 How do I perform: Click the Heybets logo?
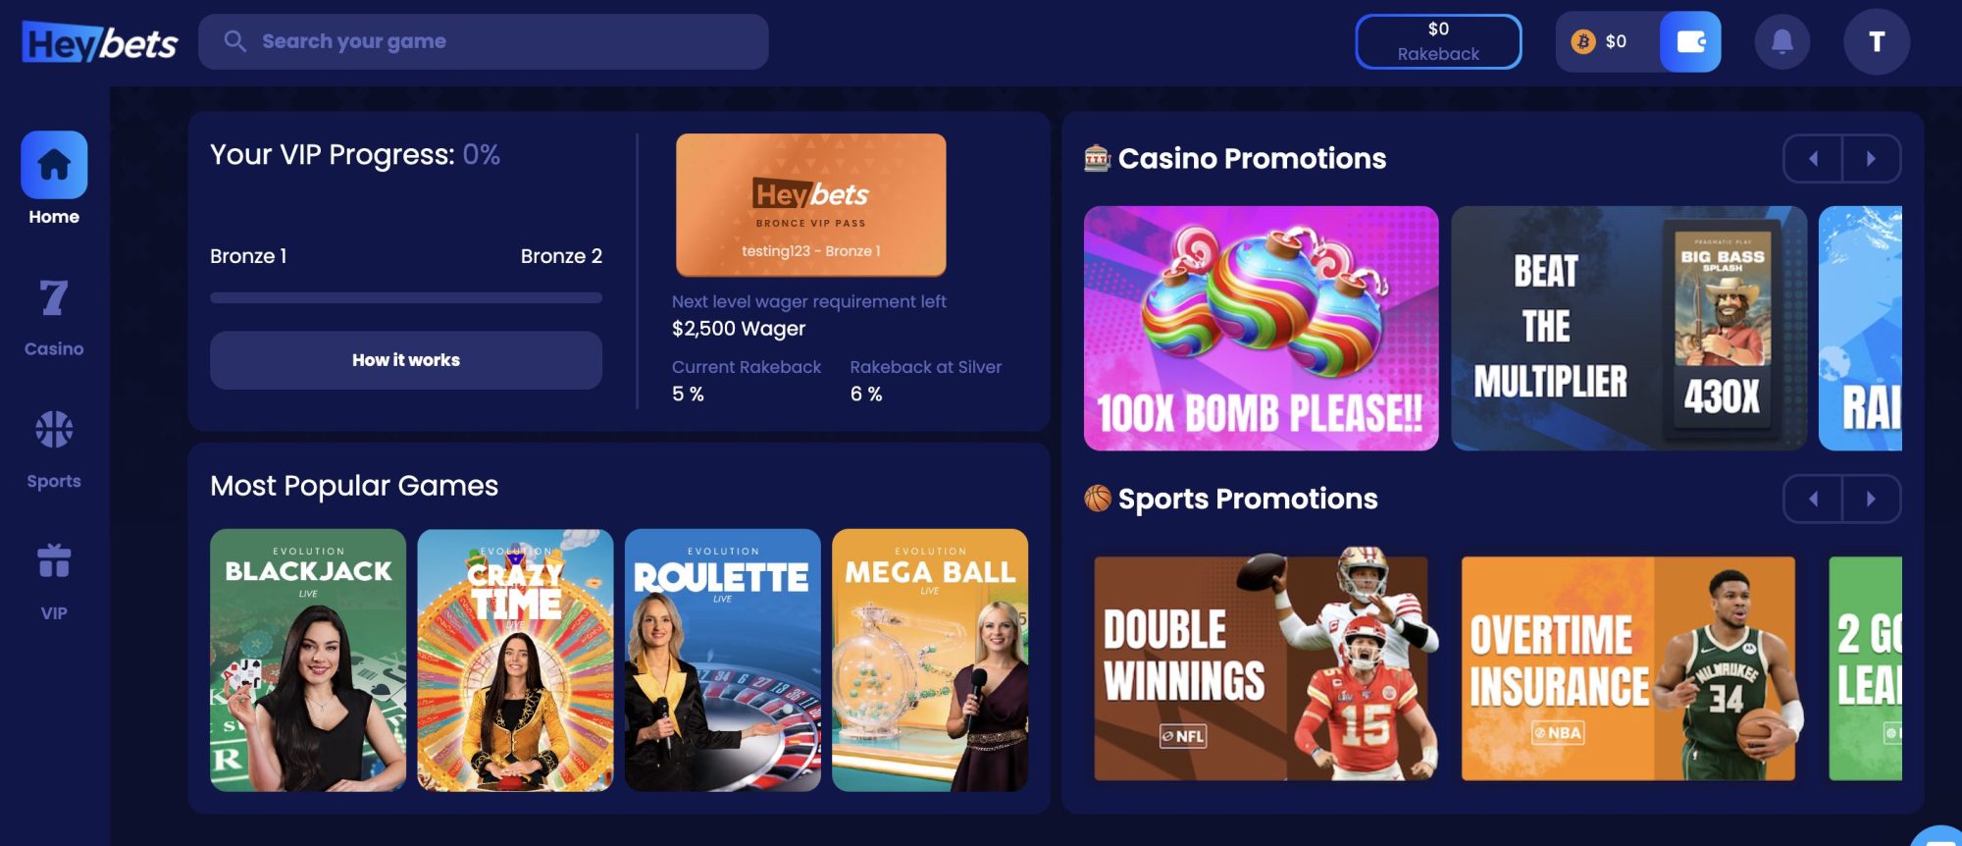point(100,42)
